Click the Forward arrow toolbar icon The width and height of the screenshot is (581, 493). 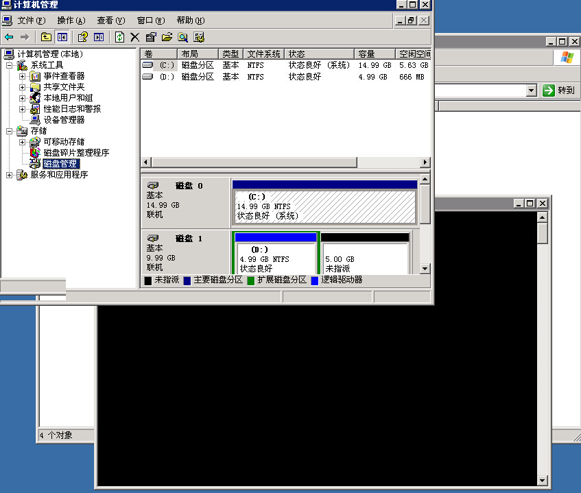(x=25, y=37)
